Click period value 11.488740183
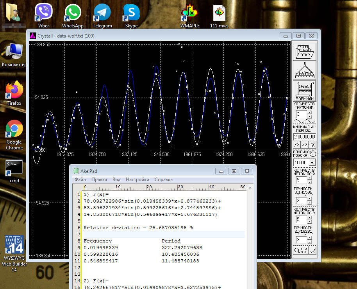The height and width of the screenshot is (289, 357). point(180,261)
